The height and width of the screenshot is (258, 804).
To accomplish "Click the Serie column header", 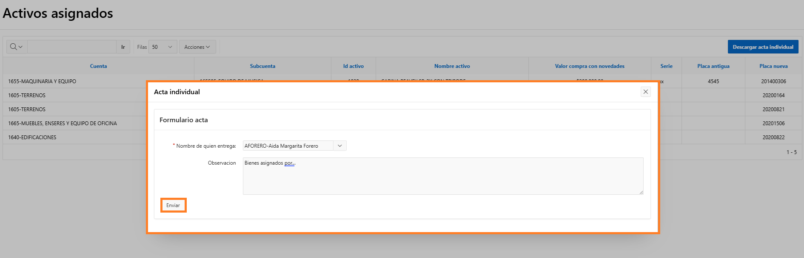I will pyautogui.click(x=666, y=66).
